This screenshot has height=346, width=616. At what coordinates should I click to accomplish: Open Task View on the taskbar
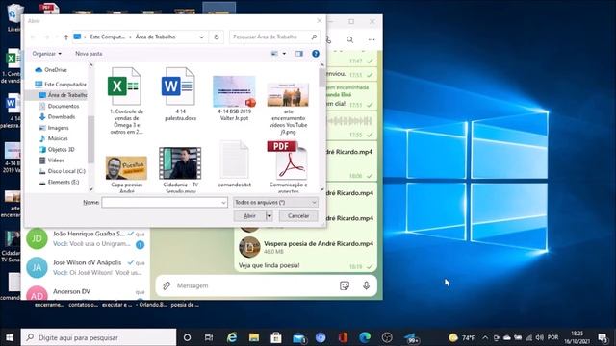coord(209,337)
